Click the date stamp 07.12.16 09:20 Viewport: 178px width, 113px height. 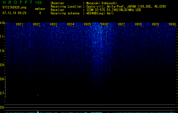click(x=14, y=13)
